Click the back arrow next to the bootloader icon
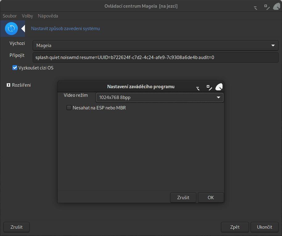 pyautogui.click(x=23, y=28)
